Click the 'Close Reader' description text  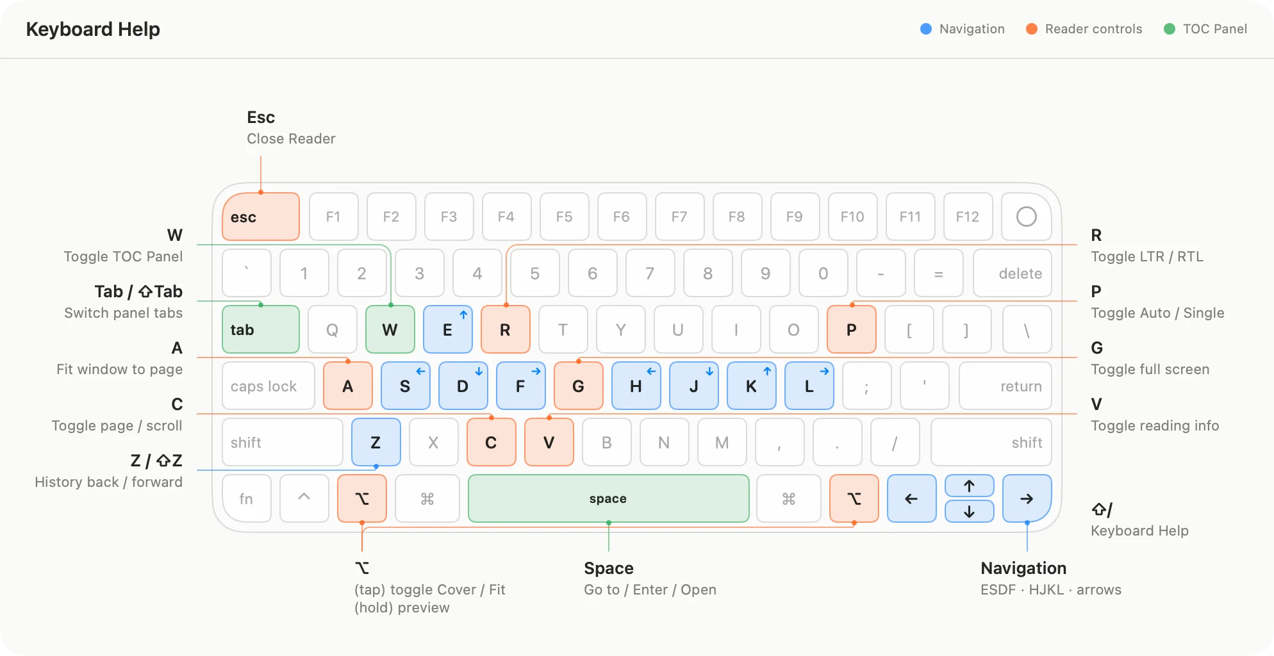[x=291, y=138]
